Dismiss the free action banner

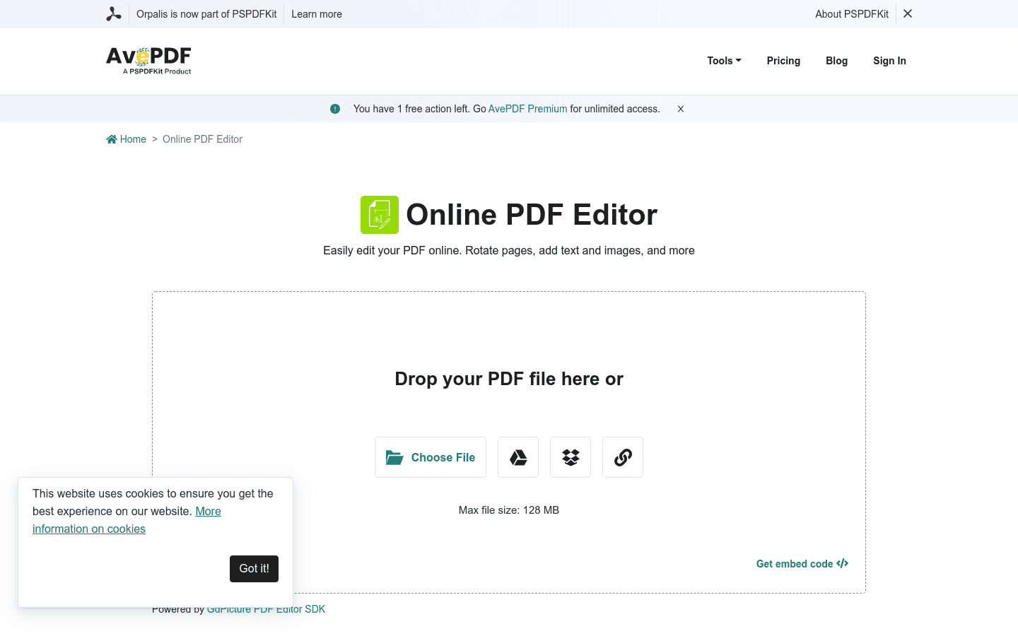(680, 109)
